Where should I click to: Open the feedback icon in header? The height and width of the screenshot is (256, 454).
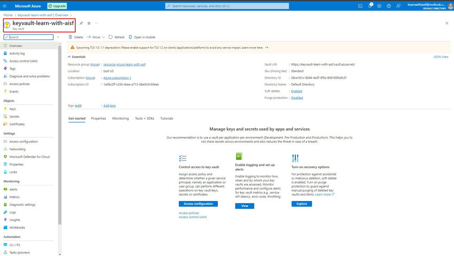pyautogui.click(x=398, y=6)
